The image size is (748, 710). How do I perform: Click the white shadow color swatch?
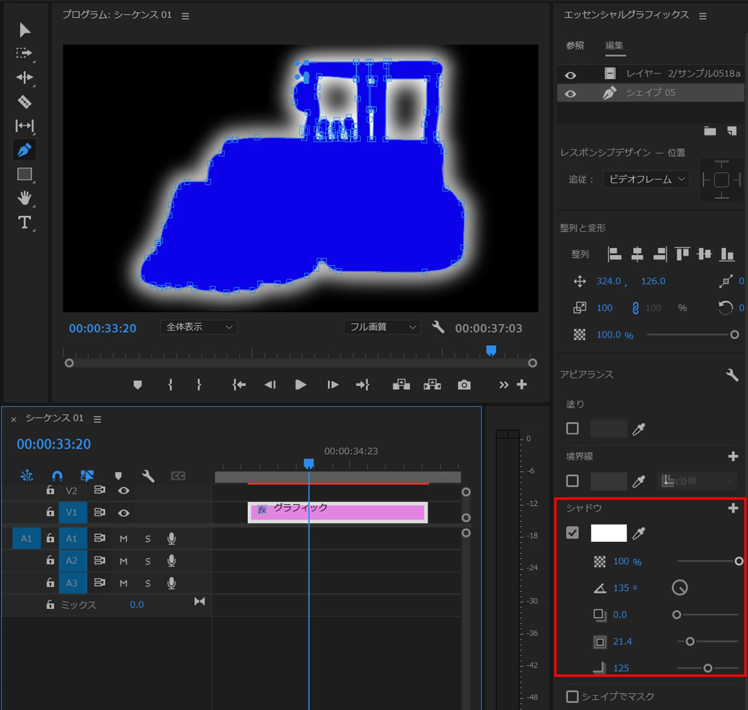(608, 533)
